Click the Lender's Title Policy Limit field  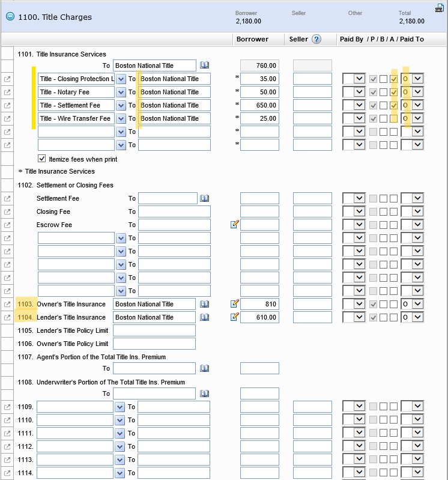tap(154, 330)
